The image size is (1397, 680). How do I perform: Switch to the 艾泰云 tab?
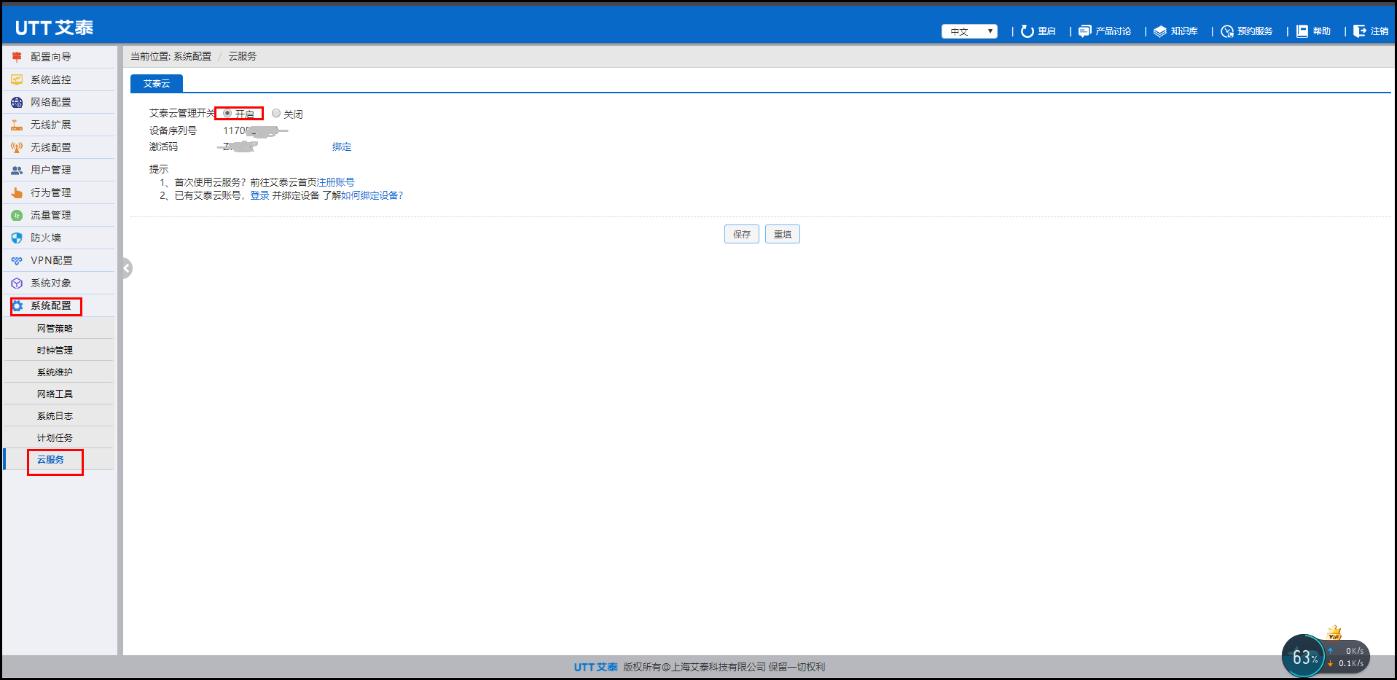click(x=157, y=83)
